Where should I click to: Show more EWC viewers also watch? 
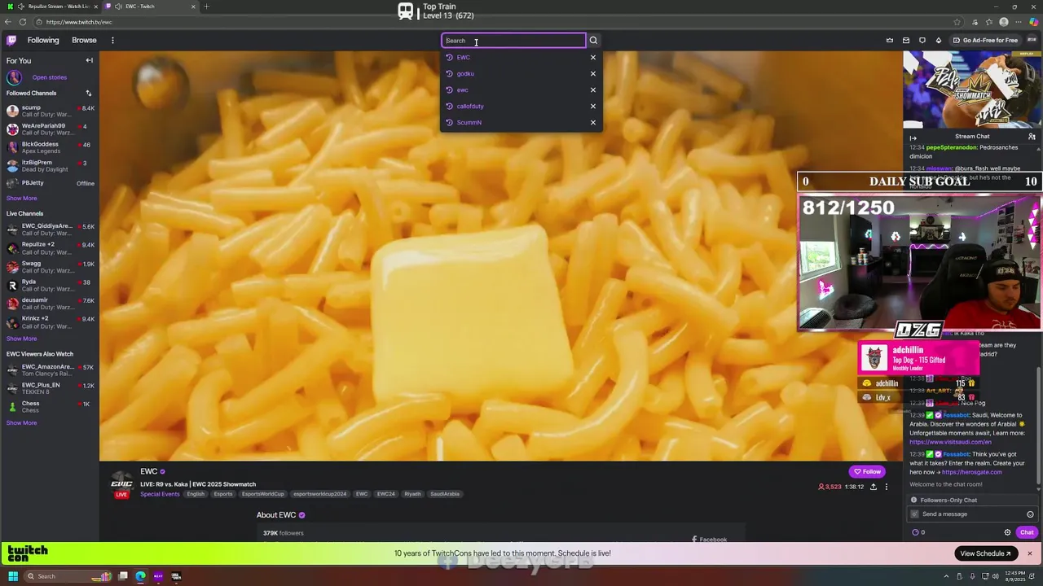click(x=21, y=422)
